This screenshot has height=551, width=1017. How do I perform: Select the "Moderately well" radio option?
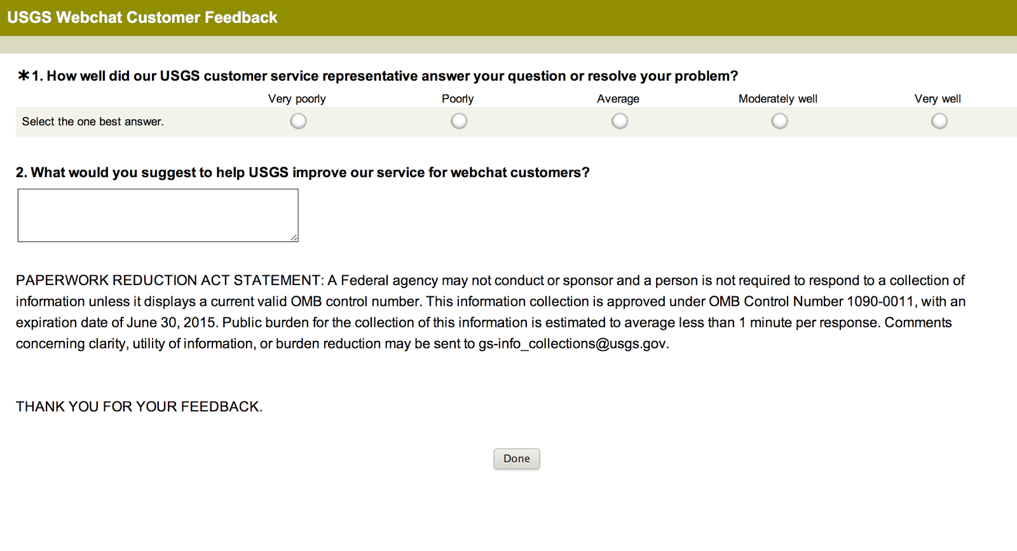(x=779, y=121)
